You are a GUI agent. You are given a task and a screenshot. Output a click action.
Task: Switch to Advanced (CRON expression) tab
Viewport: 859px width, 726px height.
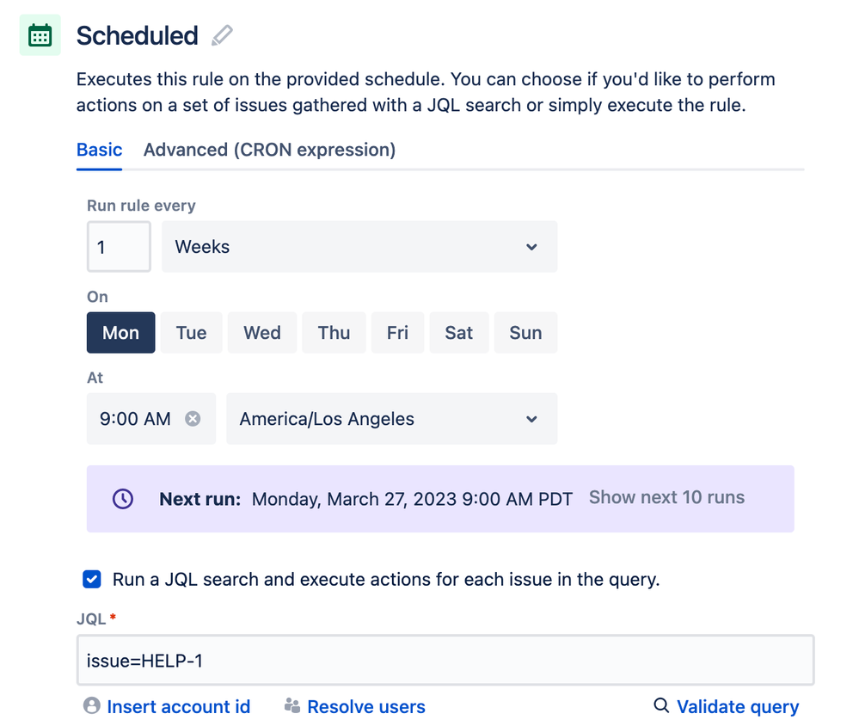tap(269, 150)
